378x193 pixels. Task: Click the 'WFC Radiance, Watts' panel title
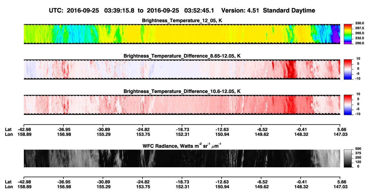183,146
